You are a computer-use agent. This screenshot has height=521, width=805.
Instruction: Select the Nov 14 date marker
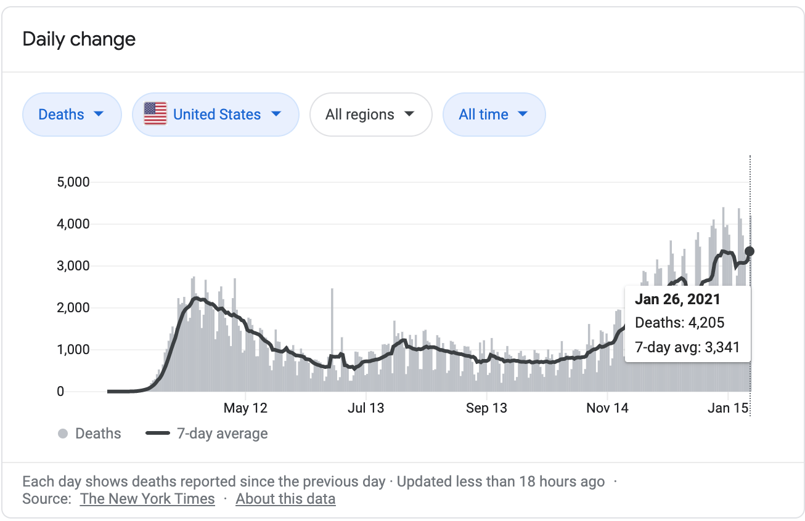click(x=607, y=408)
